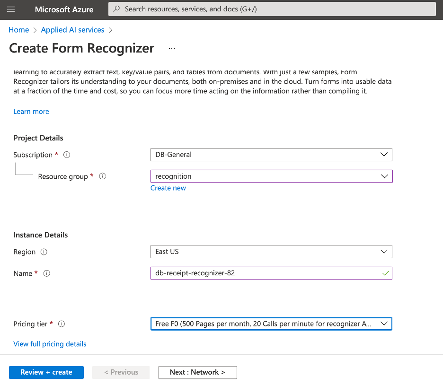Click the Review + create button
Screen dimensions: 443x385
point(46,372)
